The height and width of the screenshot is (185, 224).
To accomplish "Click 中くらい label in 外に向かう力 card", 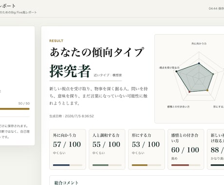I will [x=59, y=153].
